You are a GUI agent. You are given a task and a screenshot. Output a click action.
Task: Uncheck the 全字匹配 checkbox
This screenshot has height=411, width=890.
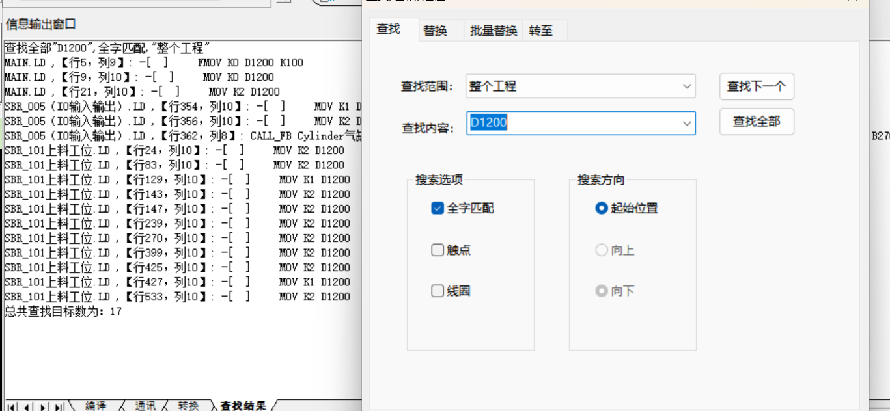tap(438, 209)
